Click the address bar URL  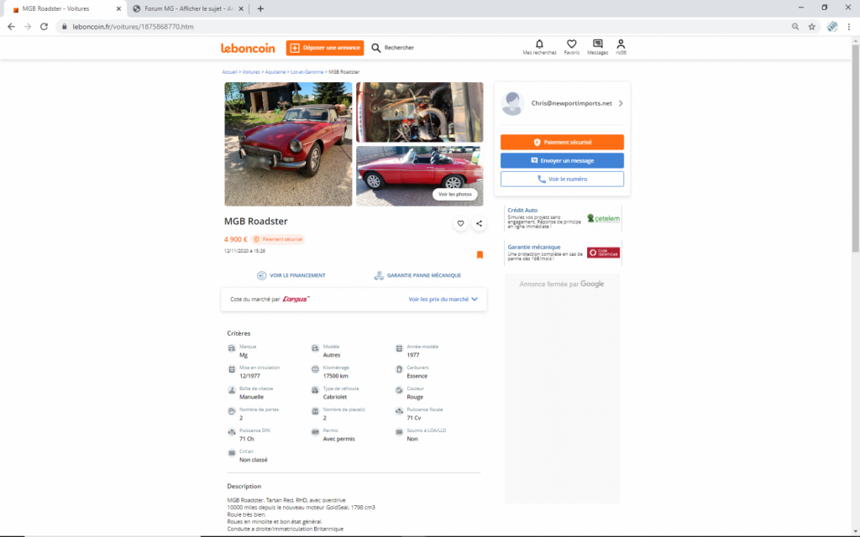(x=134, y=26)
